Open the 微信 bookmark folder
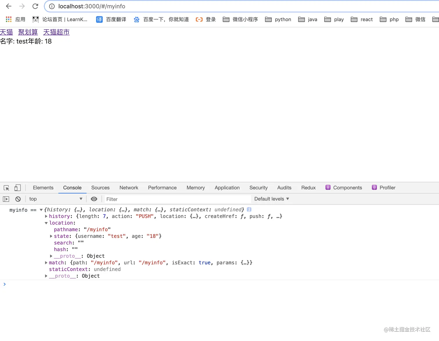This screenshot has height=341, width=439. [415, 19]
